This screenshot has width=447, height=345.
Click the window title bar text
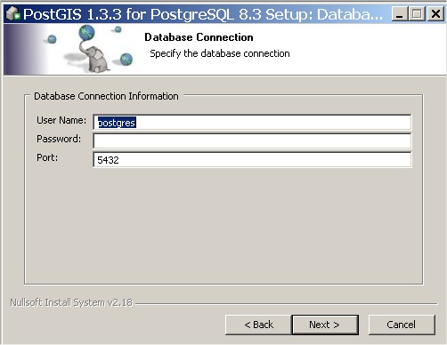click(x=203, y=14)
